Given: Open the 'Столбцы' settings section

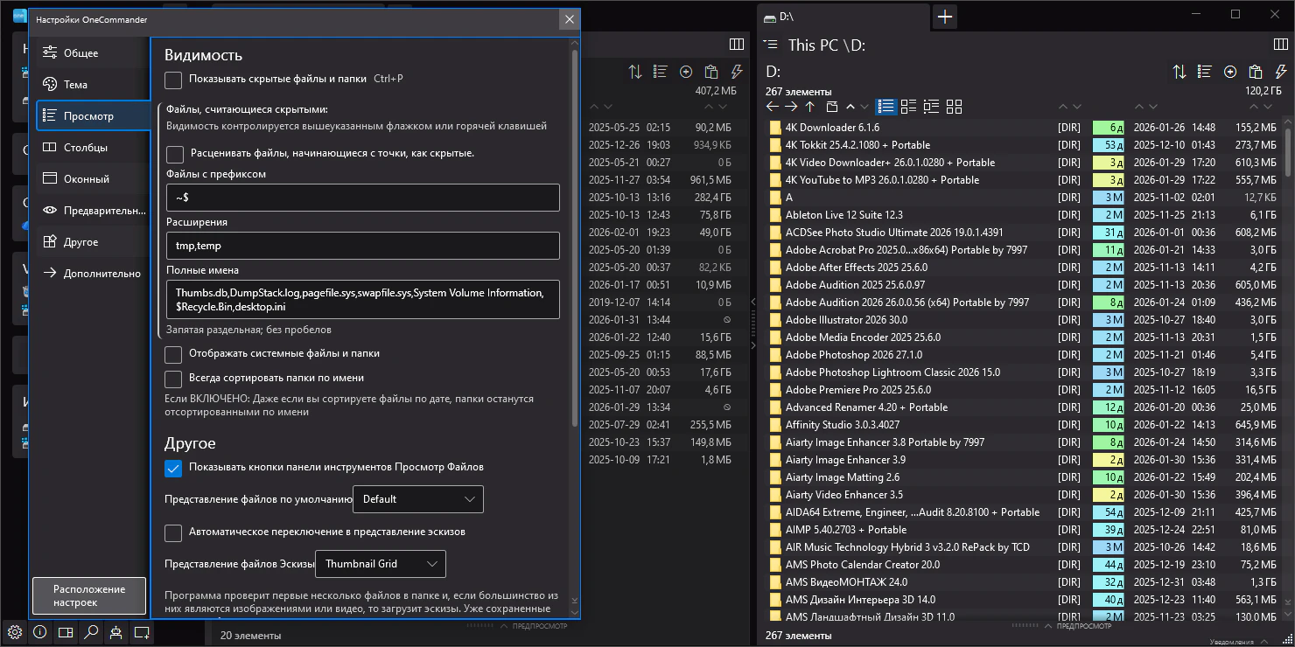Looking at the screenshot, I should 86,148.
